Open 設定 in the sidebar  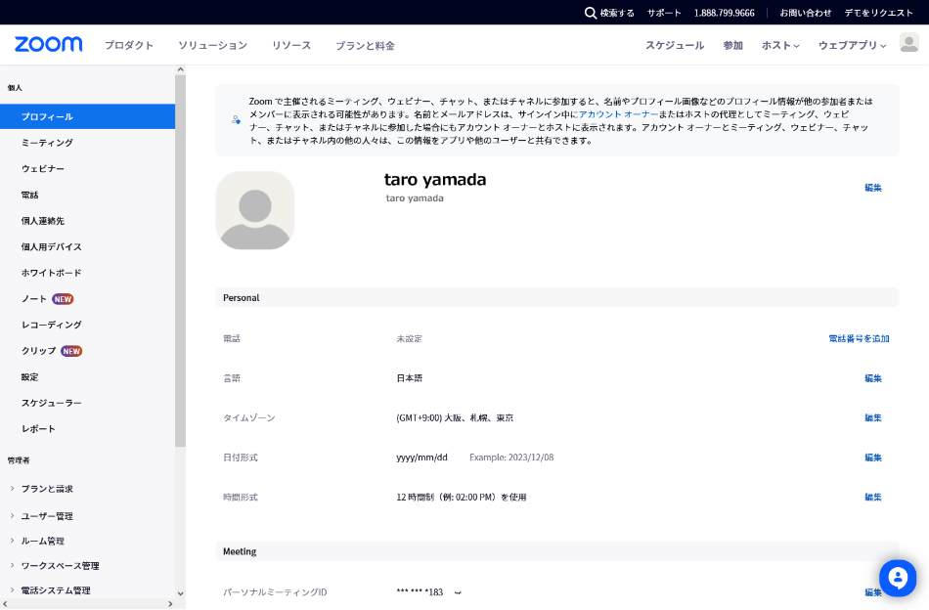[x=29, y=377]
